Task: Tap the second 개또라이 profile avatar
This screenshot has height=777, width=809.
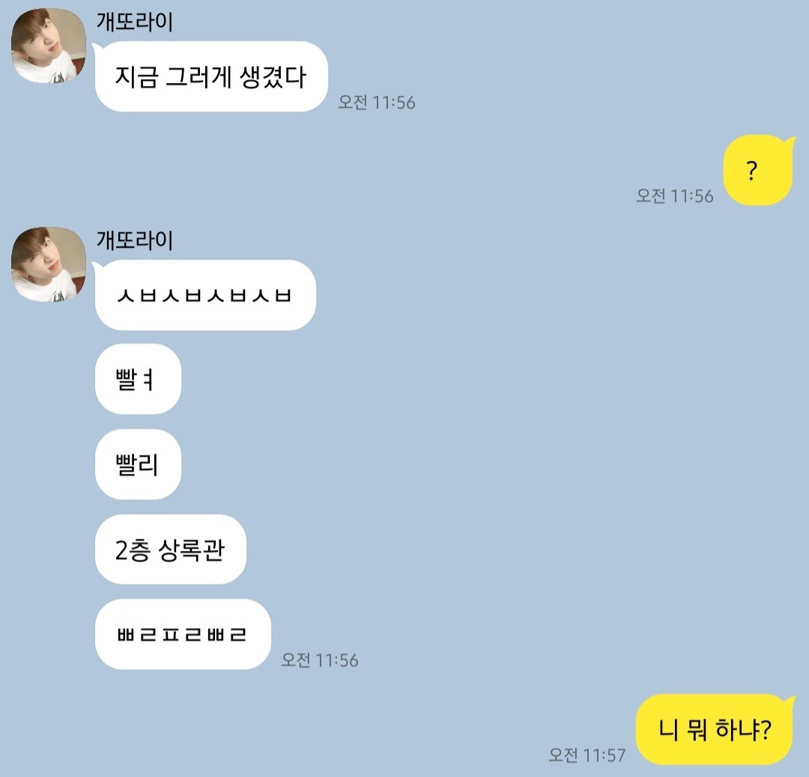Action: (49, 264)
